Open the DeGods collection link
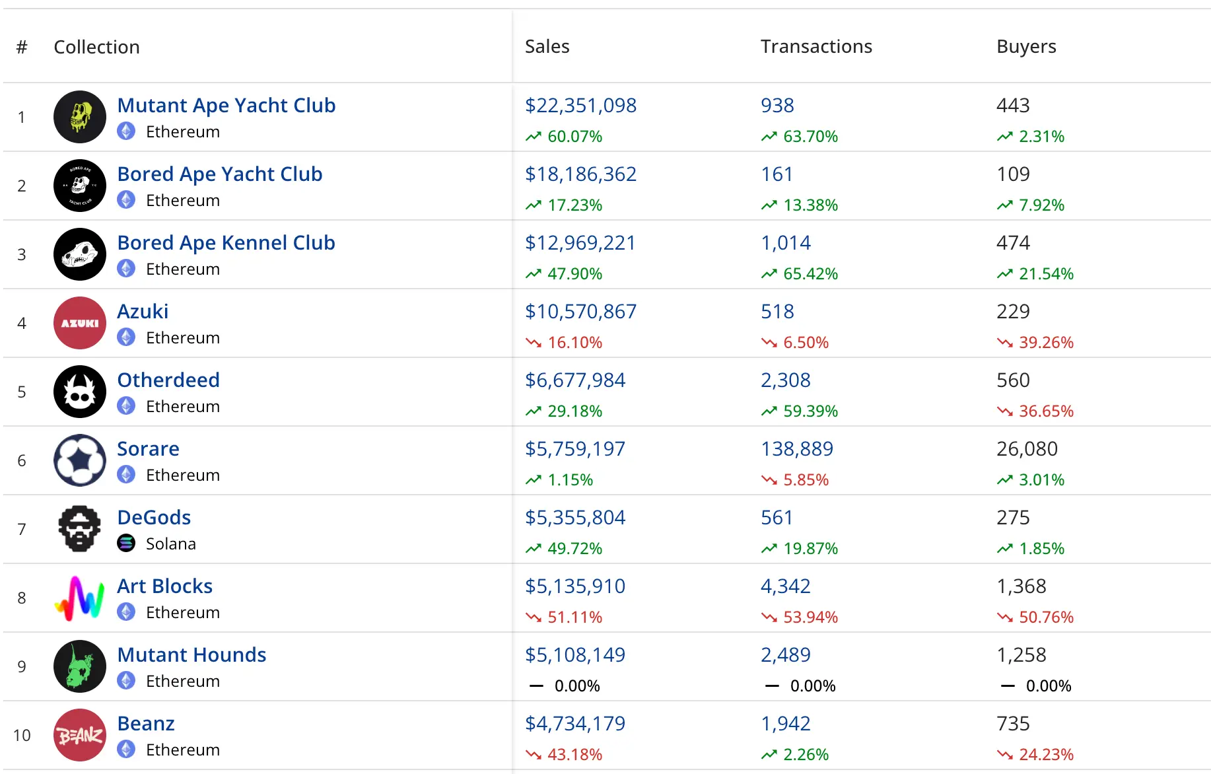This screenshot has height=774, width=1211. (x=154, y=518)
